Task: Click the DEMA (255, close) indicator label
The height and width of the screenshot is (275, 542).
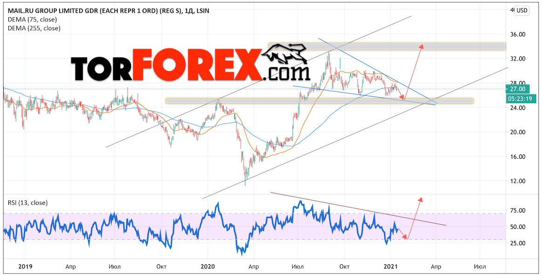Action: click(34, 28)
